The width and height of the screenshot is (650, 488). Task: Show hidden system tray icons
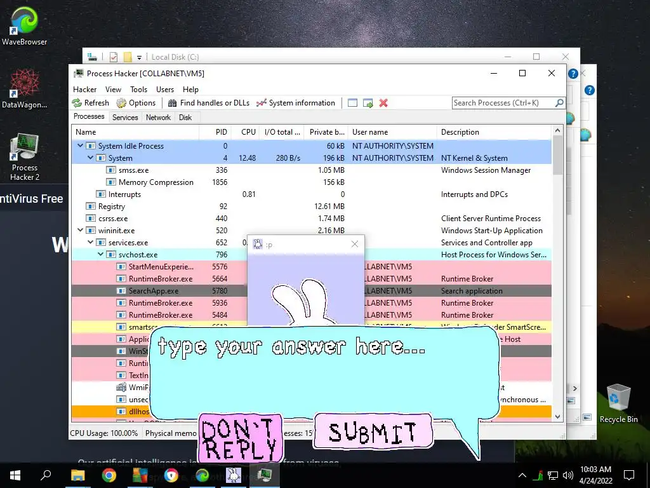click(522, 475)
